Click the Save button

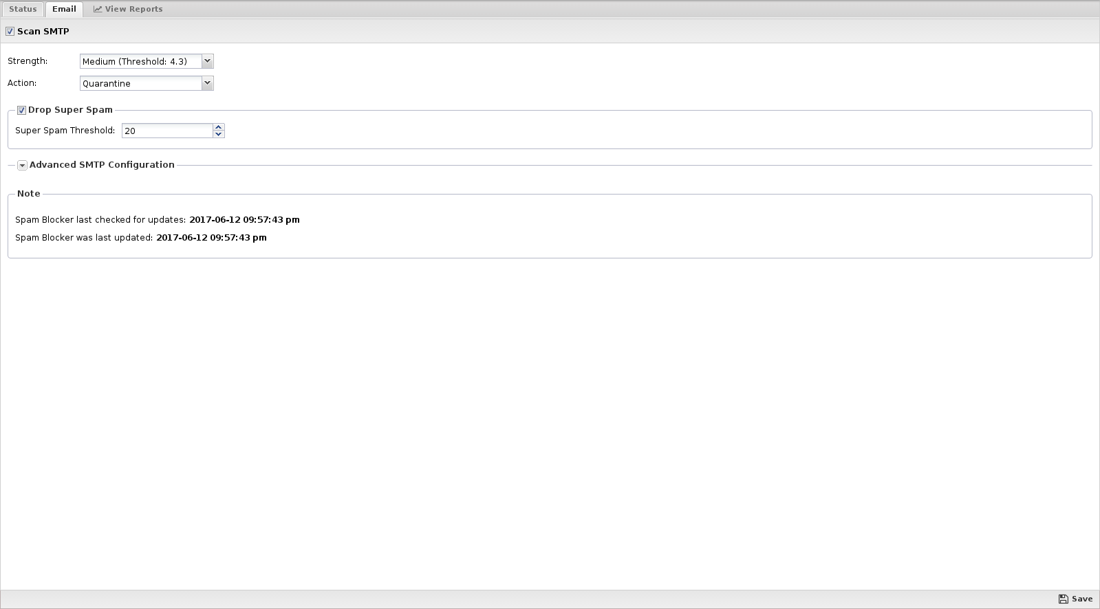coord(1075,599)
